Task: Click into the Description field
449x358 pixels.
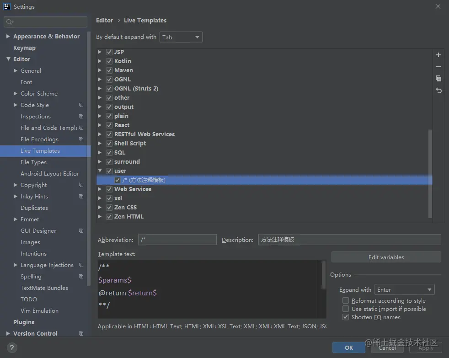Action: pyautogui.click(x=349, y=240)
